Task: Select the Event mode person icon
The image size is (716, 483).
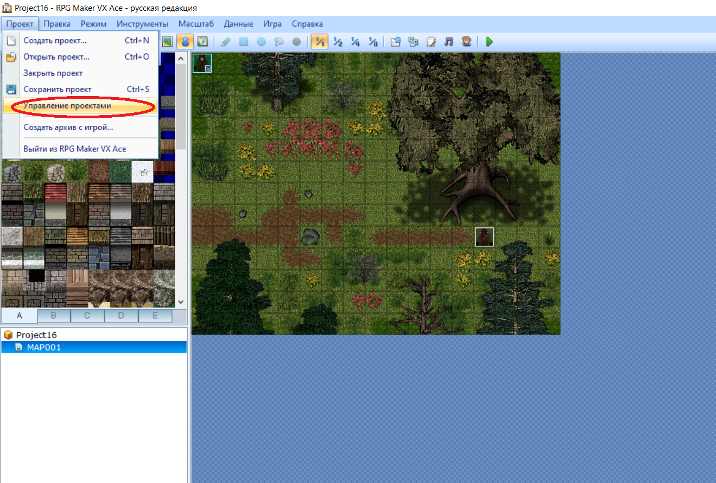Action: point(185,41)
